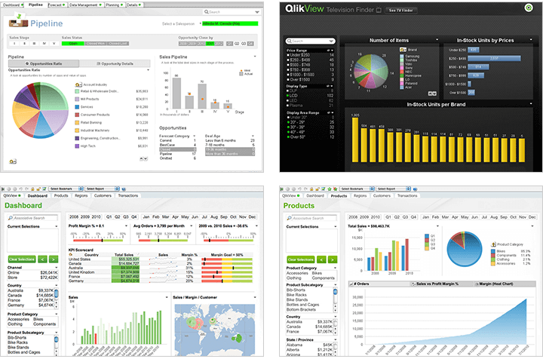Select the Pipeline row in Forecast Category
Image resolution: width=543 pixels, height=359 pixels.
[x=178, y=154]
